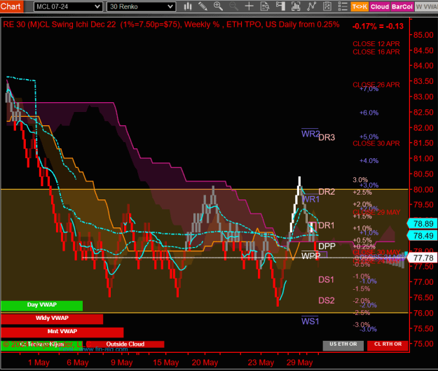
Task: Select the Chart tab
Action: click(x=11, y=6)
